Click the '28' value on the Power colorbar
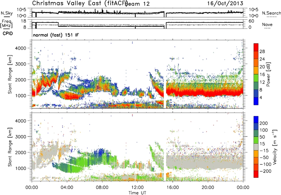Viewport: 281px width, 195px height. click(262, 51)
